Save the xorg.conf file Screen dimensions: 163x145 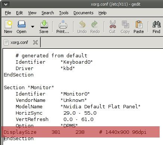coord(44,27)
